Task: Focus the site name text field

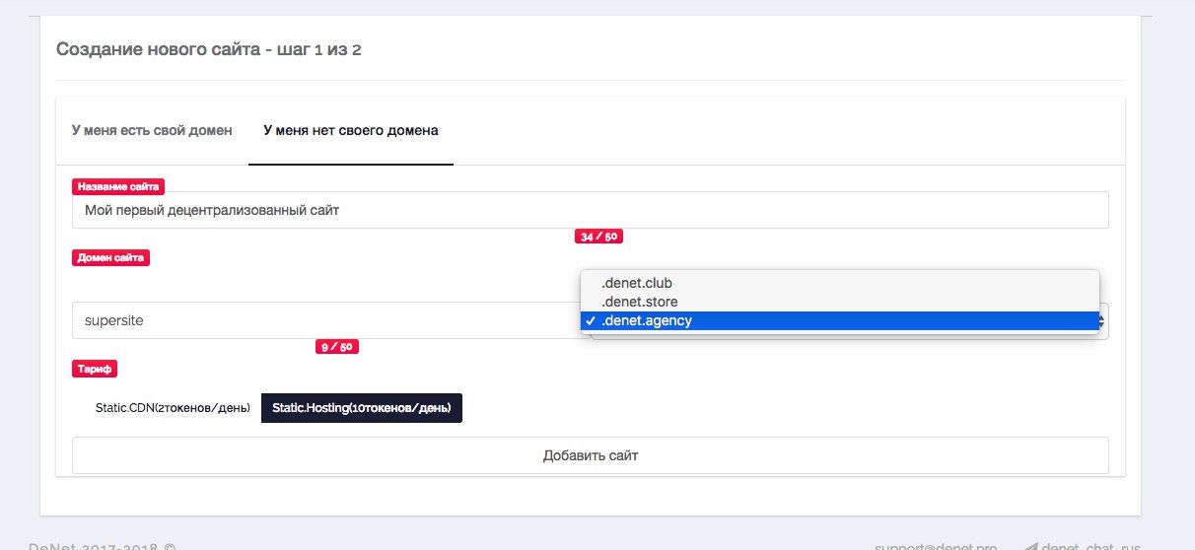Action: [590, 210]
